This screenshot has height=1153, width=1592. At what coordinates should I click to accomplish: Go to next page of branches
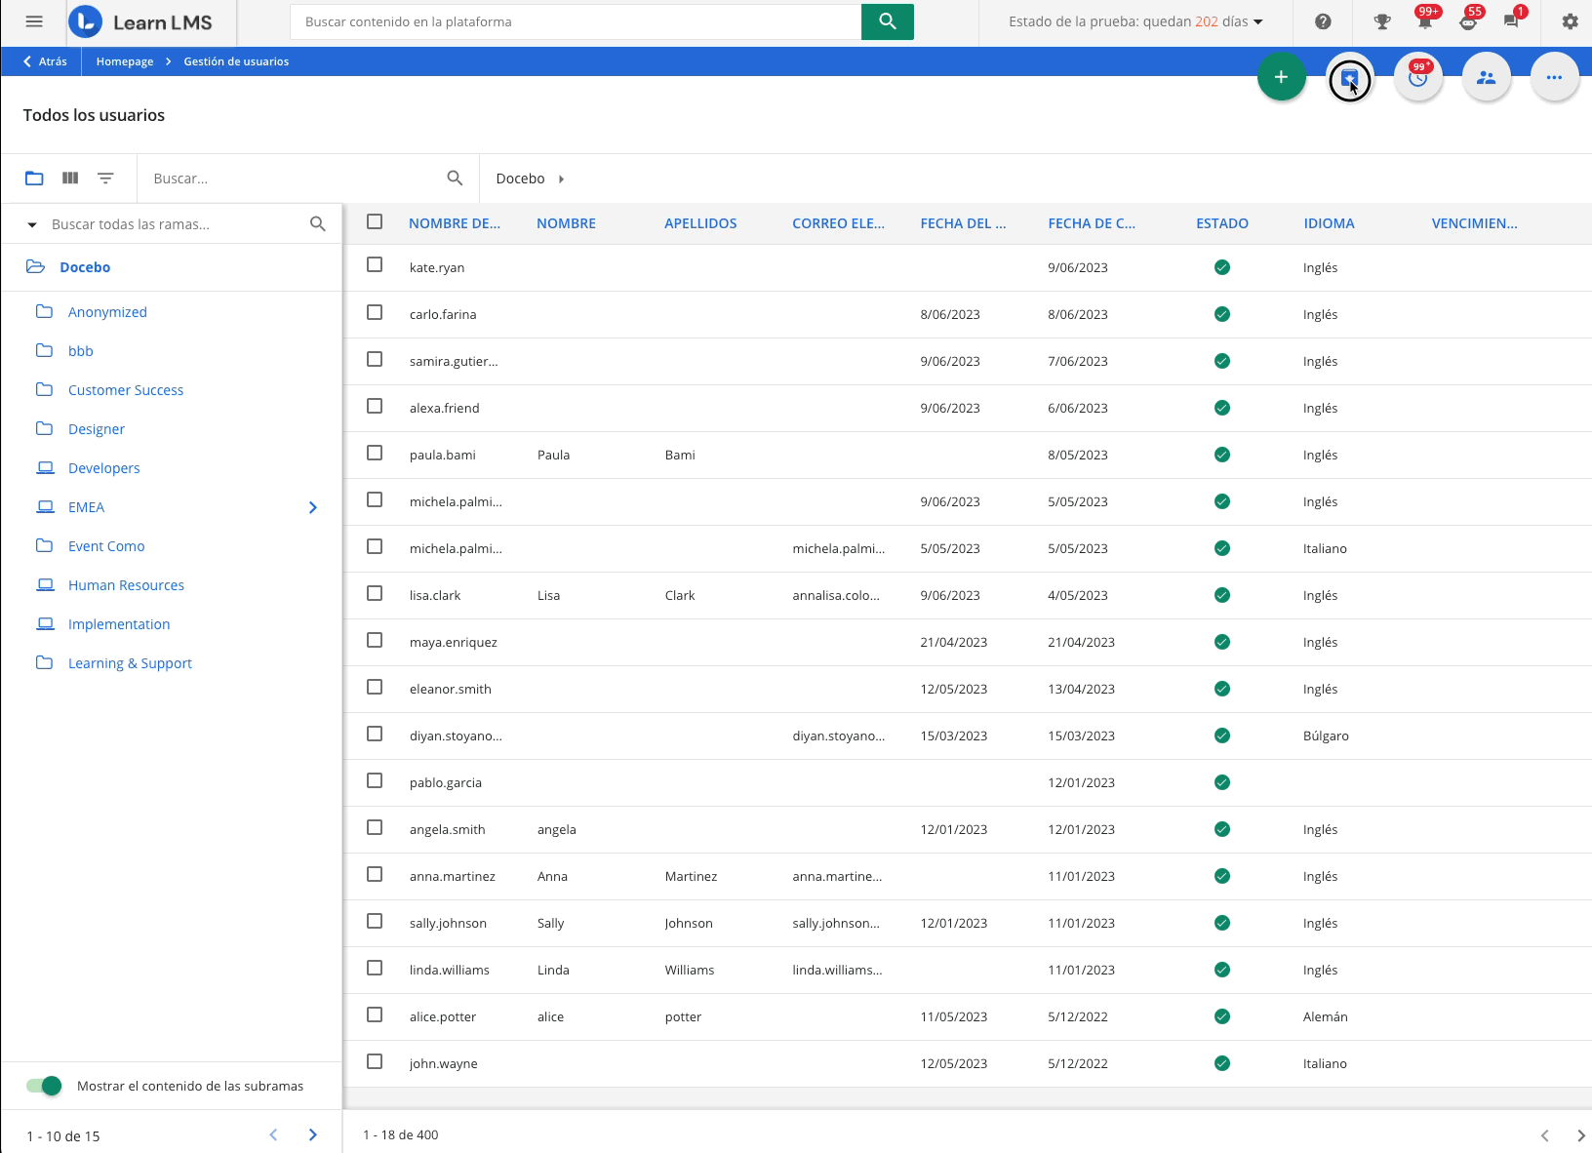312,1134
